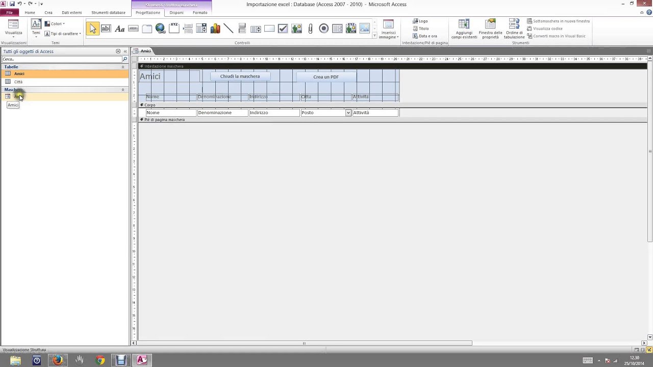Insert Titolo into the header
This screenshot has height=367, width=653.
click(421, 29)
